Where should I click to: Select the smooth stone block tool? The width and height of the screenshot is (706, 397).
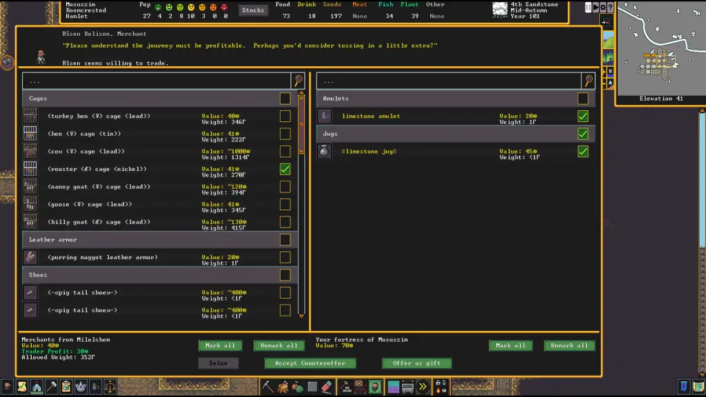[312, 387]
